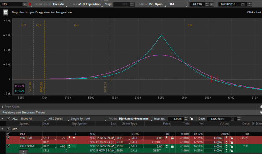
Task: Unlock Vol Adj on 8 NOV 5950 leg
Action: click(x=231, y=151)
